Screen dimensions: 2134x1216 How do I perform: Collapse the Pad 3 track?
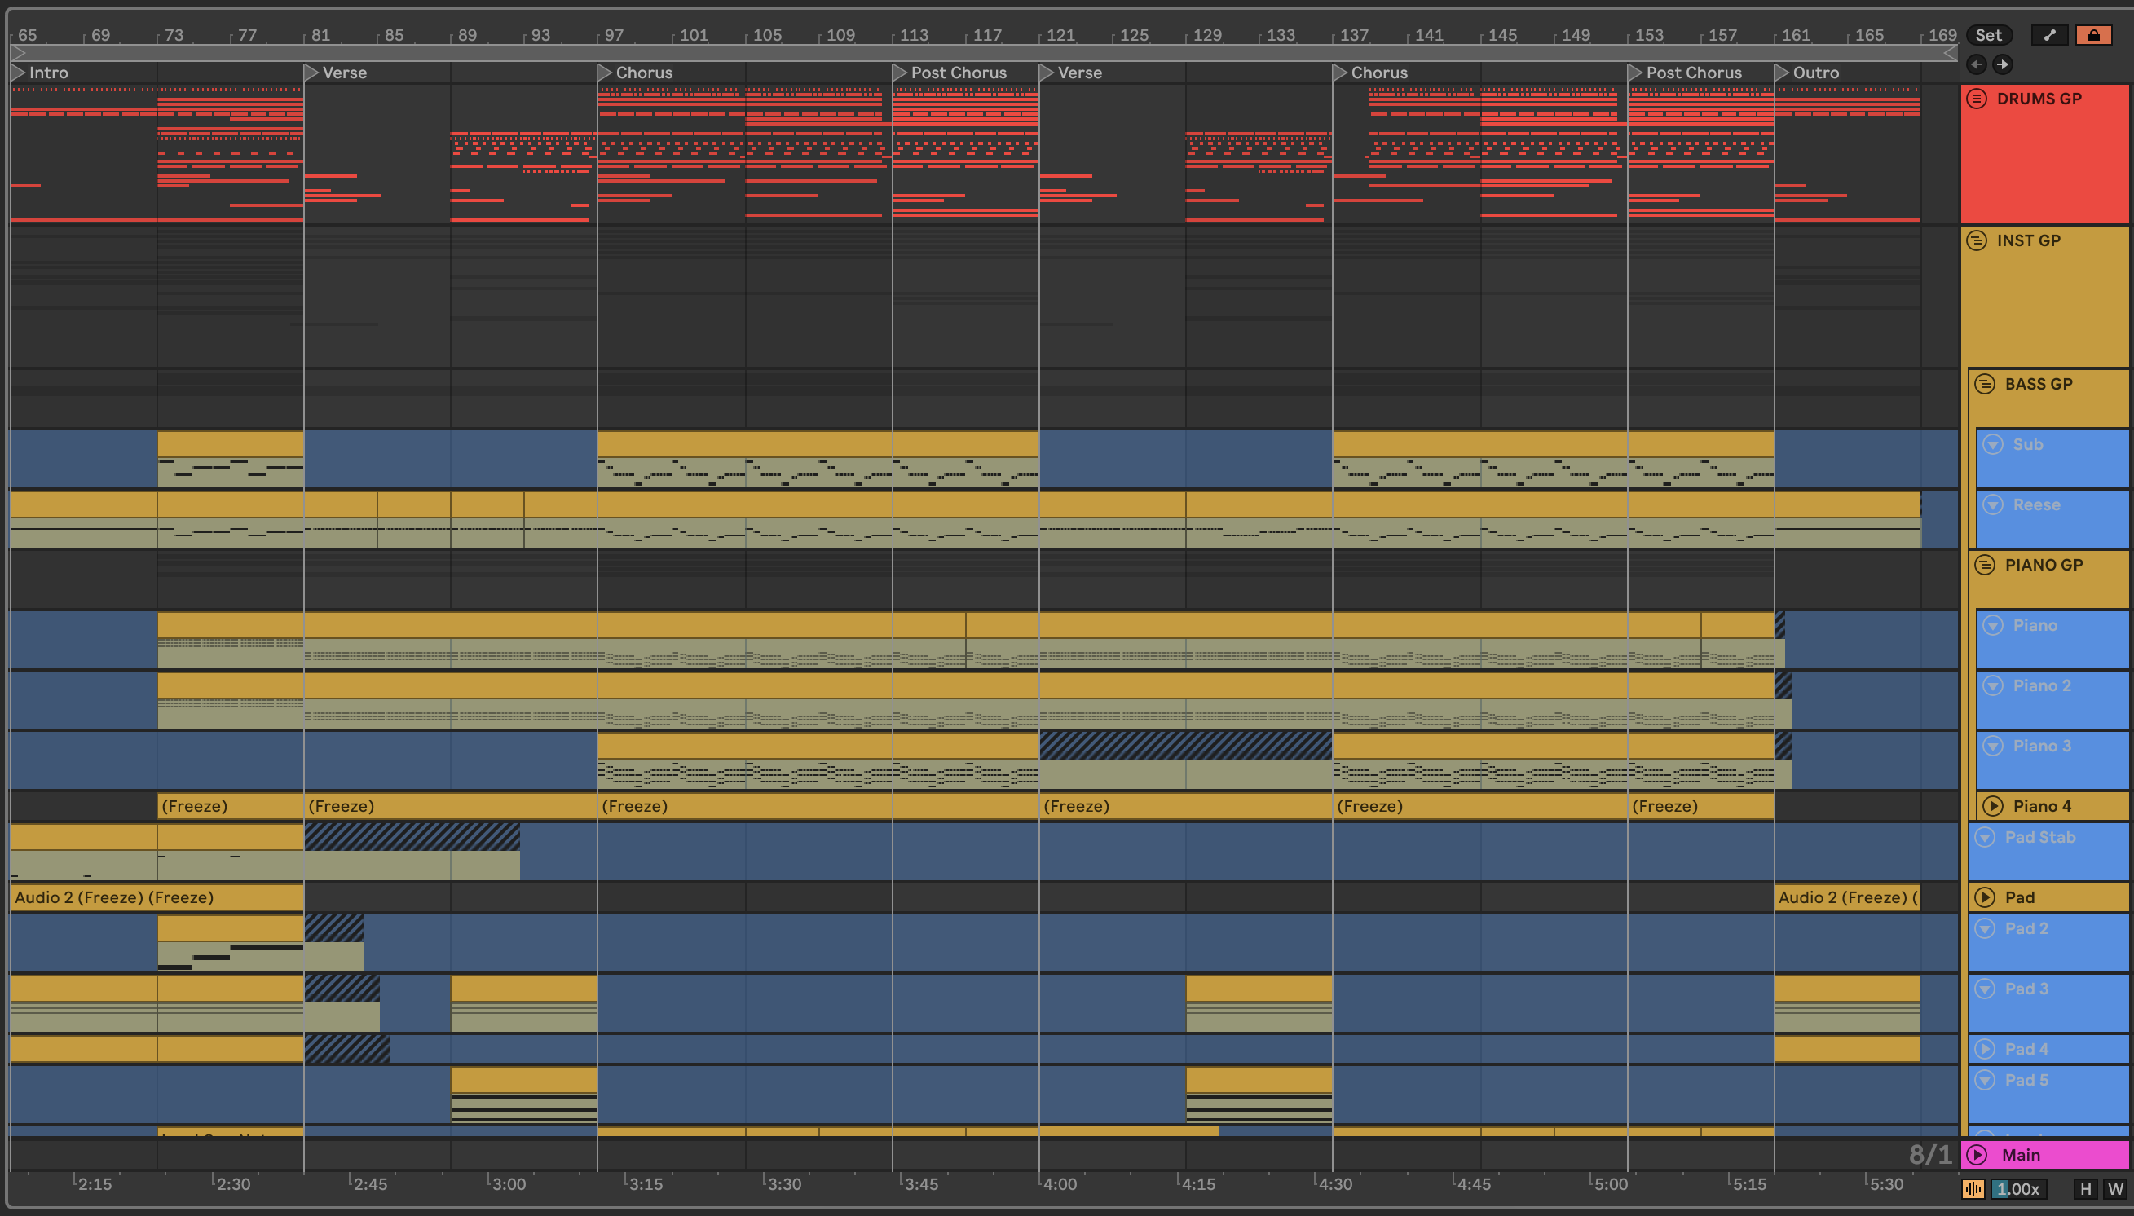[x=1985, y=989]
